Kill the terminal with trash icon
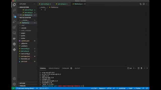161x90 pixels. [x=141, y=68]
